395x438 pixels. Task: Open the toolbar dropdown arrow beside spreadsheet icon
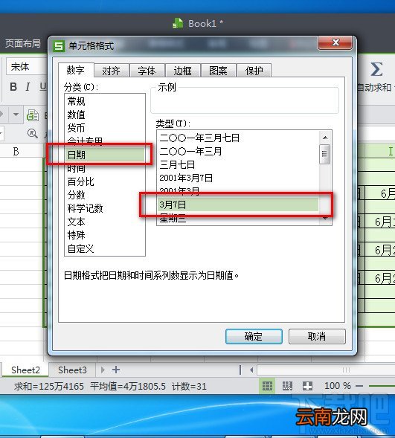[x=16, y=115]
